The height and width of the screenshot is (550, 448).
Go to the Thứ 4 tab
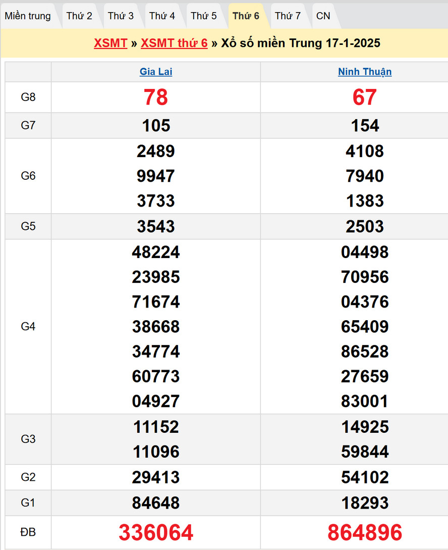point(162,16)
